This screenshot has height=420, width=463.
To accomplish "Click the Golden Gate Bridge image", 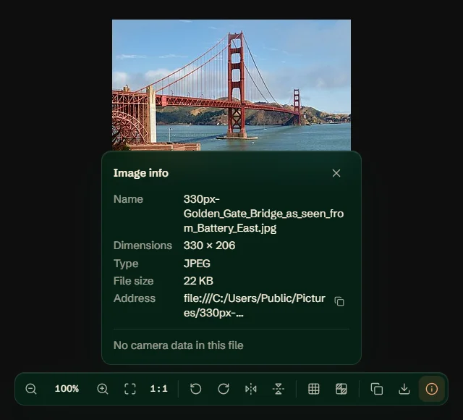I will 231,85.
